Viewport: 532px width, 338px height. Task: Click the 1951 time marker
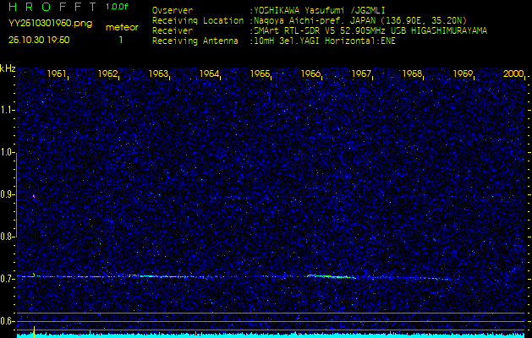57,74
